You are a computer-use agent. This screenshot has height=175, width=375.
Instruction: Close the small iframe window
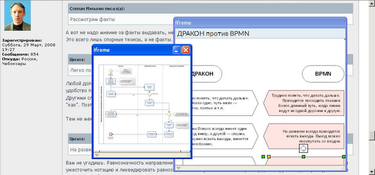click(x=186, y=50)
